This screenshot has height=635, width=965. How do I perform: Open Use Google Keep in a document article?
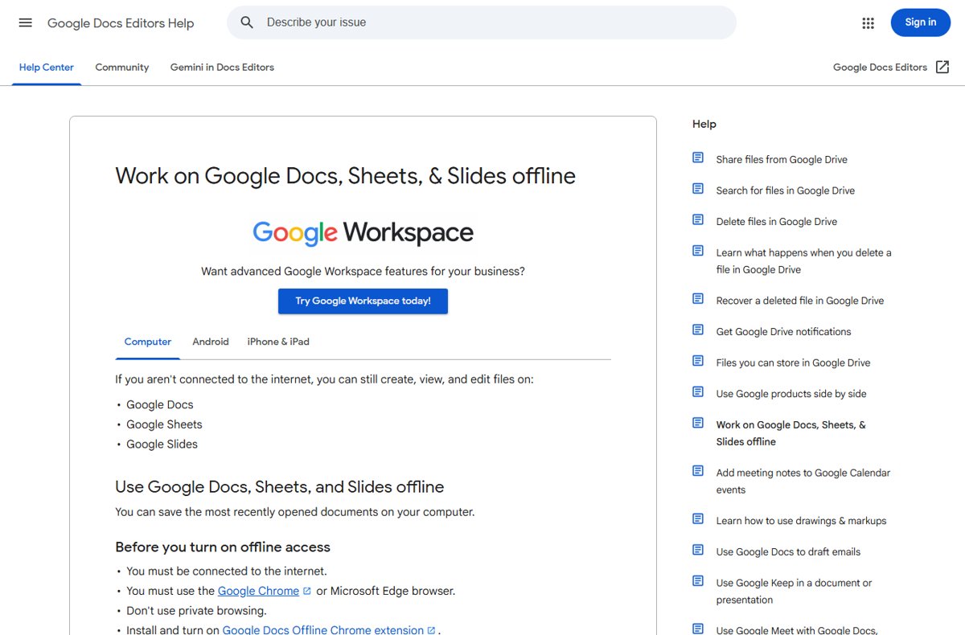(794, 592)
